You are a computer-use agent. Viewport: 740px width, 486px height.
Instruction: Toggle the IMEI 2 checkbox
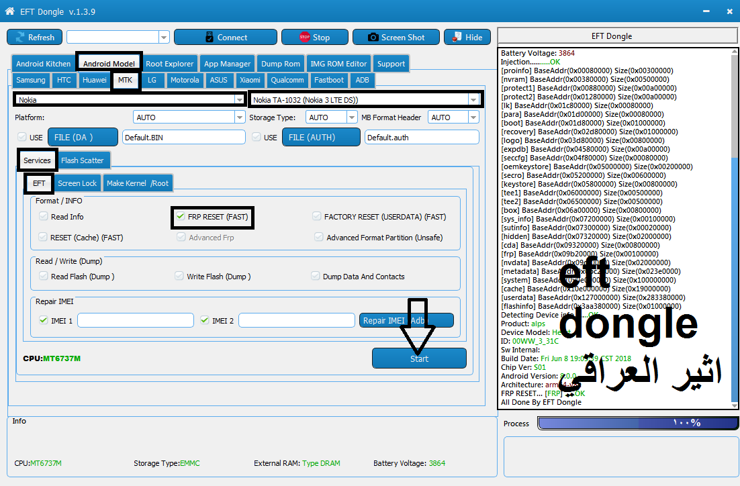coord(204,320)
